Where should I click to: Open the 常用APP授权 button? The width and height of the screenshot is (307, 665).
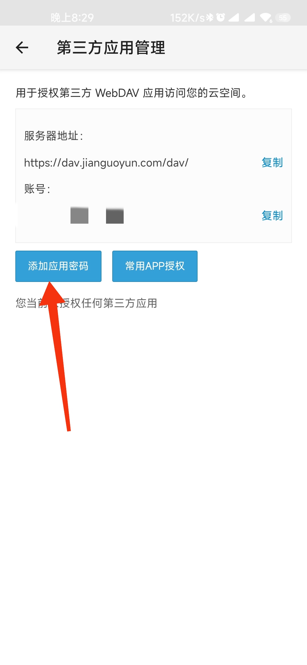click(x=155, y=266)
